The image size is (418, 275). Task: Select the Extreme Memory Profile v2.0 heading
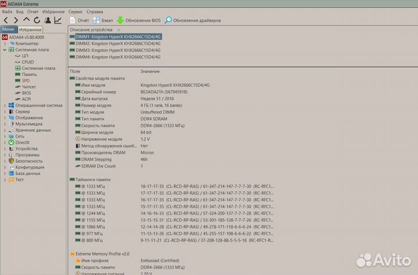[100, 254]
